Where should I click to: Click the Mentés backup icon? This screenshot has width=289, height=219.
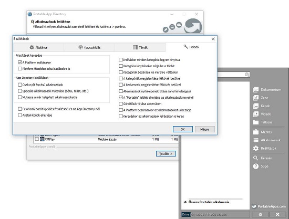pos(256,132)
